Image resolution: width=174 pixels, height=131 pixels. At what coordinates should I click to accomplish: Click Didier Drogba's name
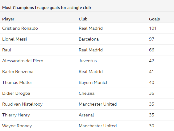16,93
